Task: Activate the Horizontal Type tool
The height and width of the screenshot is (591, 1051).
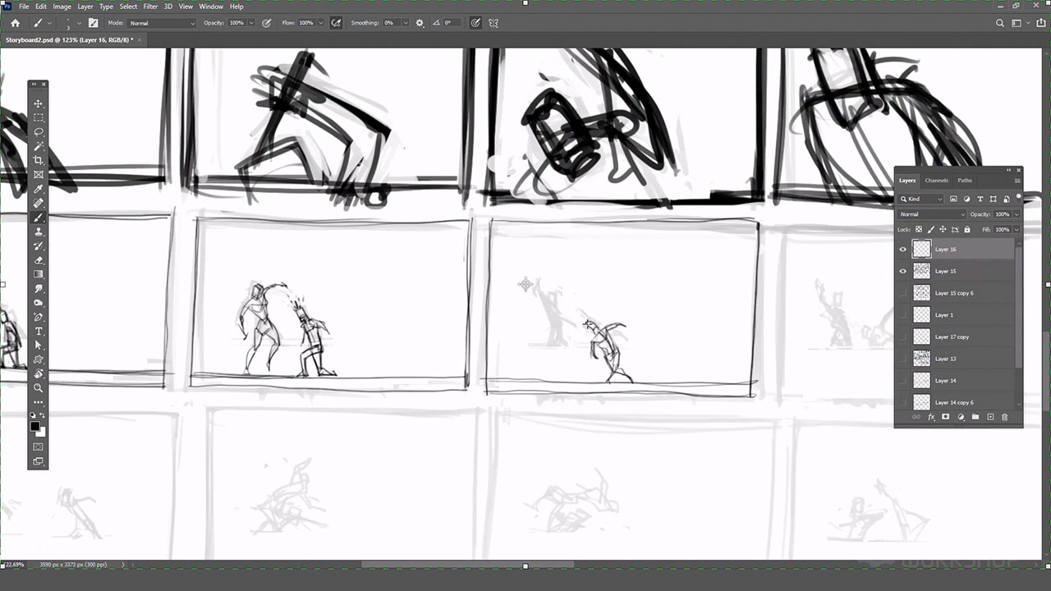Action: 39,332
